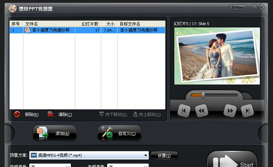Click the Remove (R) text label

pyautogui.click(x=32, y=114)
